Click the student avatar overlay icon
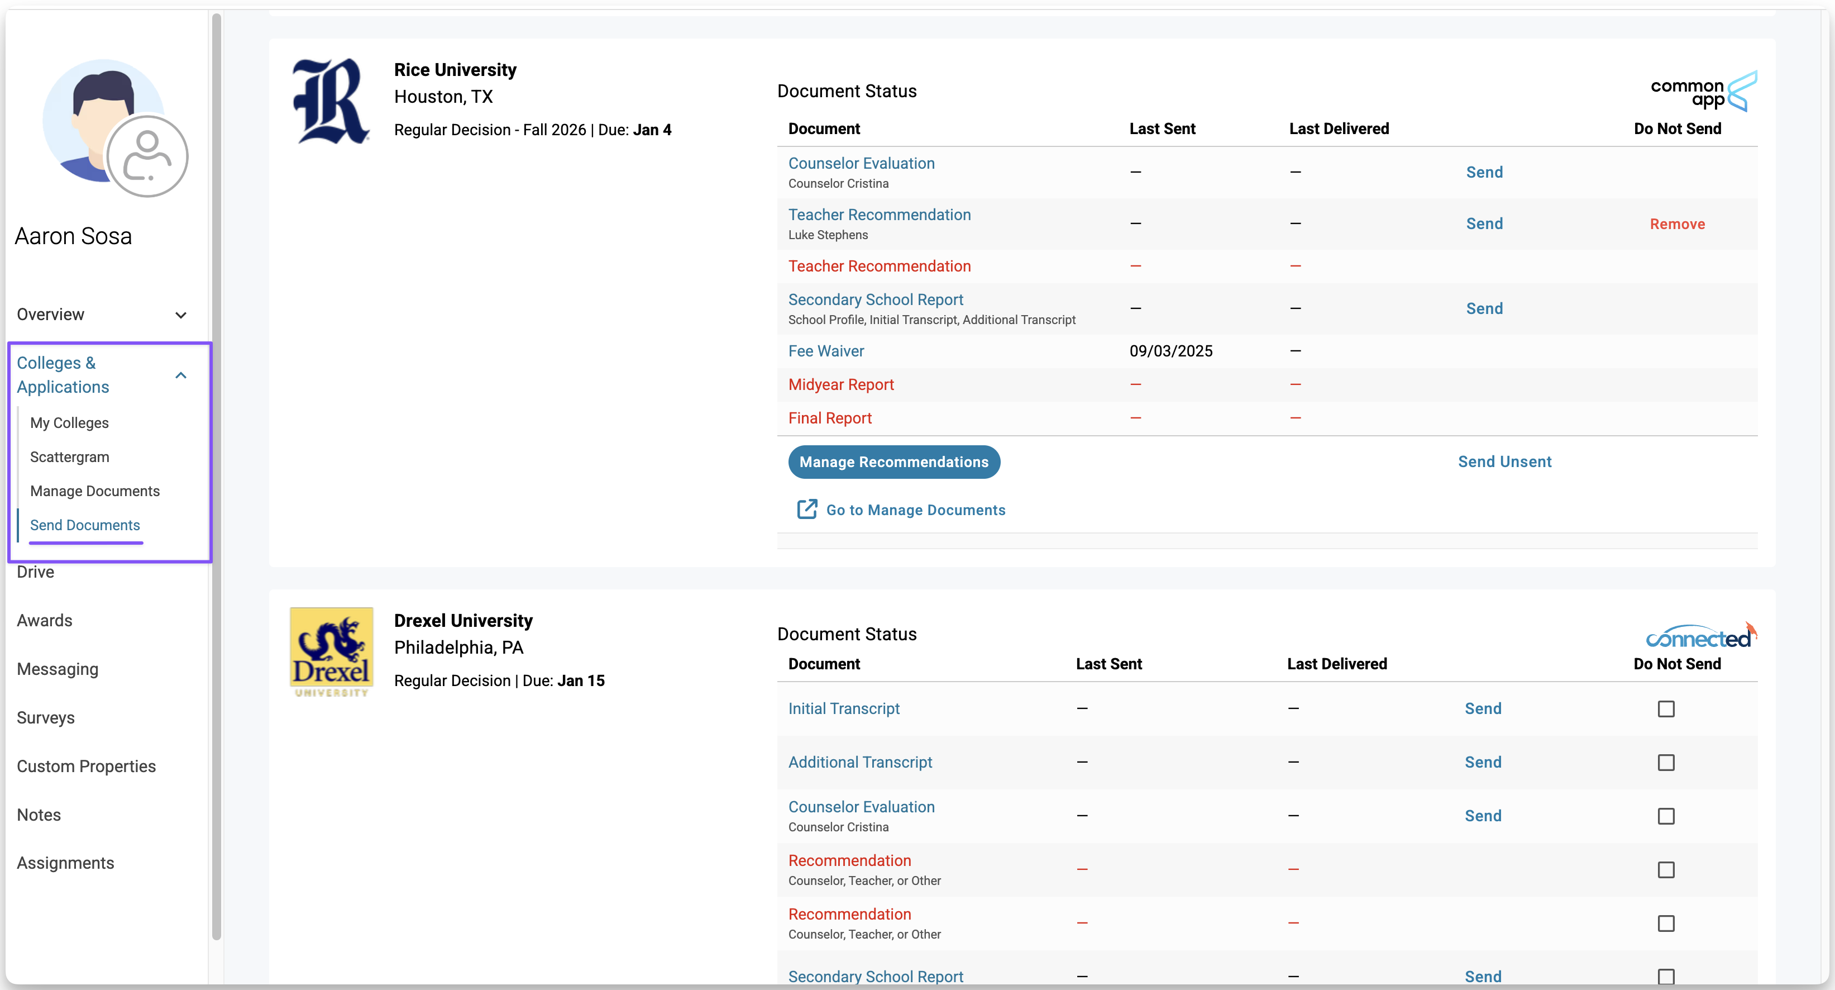Screen dimensions: 1835x990 (x=147, y=156)
